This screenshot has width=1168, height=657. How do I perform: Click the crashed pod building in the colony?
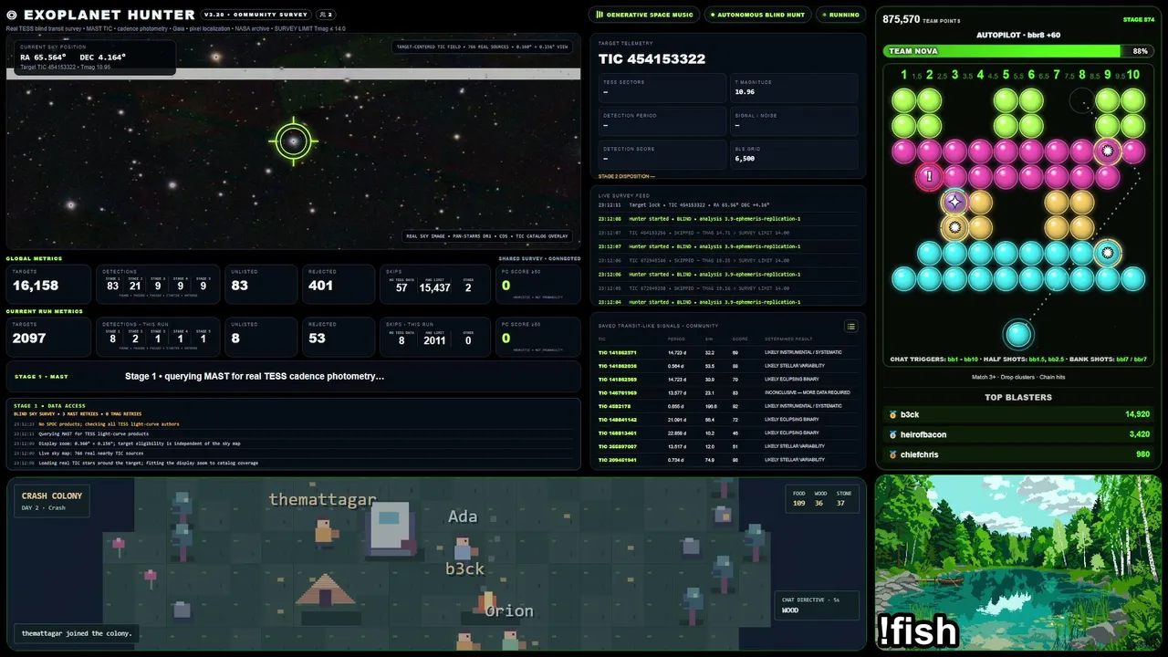(x=391, y=529)
